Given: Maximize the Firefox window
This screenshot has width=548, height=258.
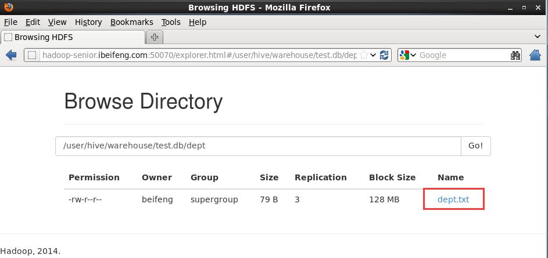Looking at the screenshot, I should pos(524,8).
